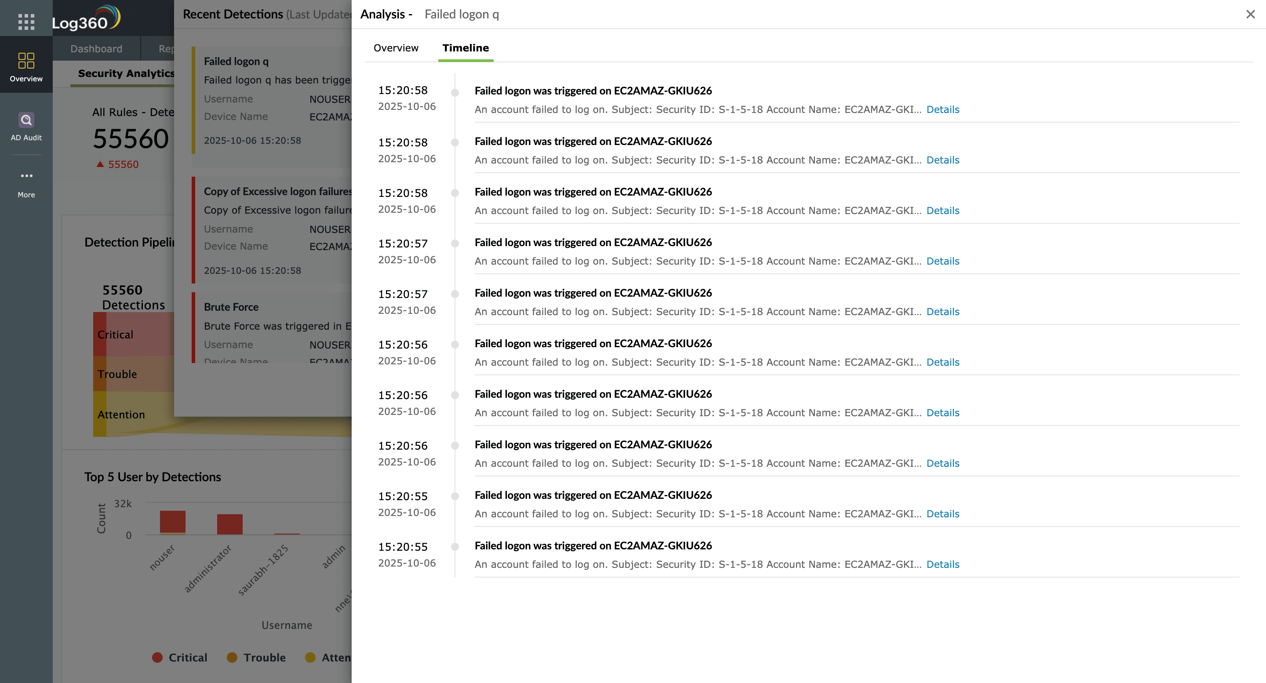Click the More ellipsis sidebar icon
1266x683 pixels.
coord(26,176)
